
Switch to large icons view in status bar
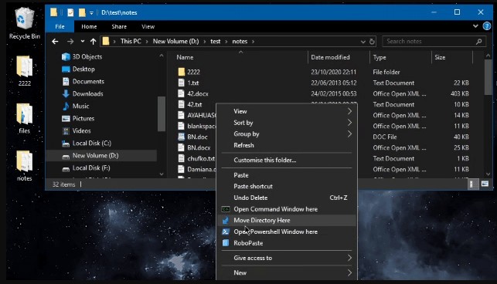coord(485,184)
